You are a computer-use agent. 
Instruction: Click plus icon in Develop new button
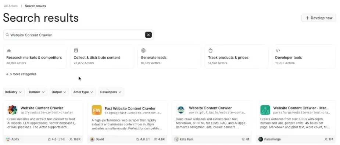307,18
